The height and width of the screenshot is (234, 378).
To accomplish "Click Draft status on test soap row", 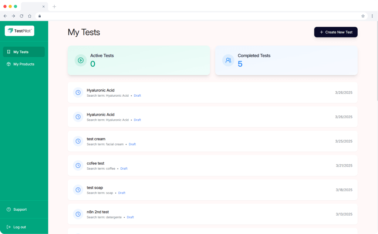I will [122, 193].
